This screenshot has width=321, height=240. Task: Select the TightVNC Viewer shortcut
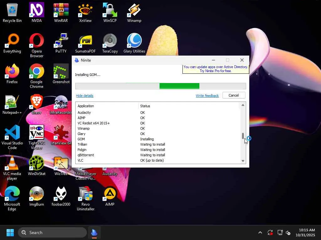[36, 137]
